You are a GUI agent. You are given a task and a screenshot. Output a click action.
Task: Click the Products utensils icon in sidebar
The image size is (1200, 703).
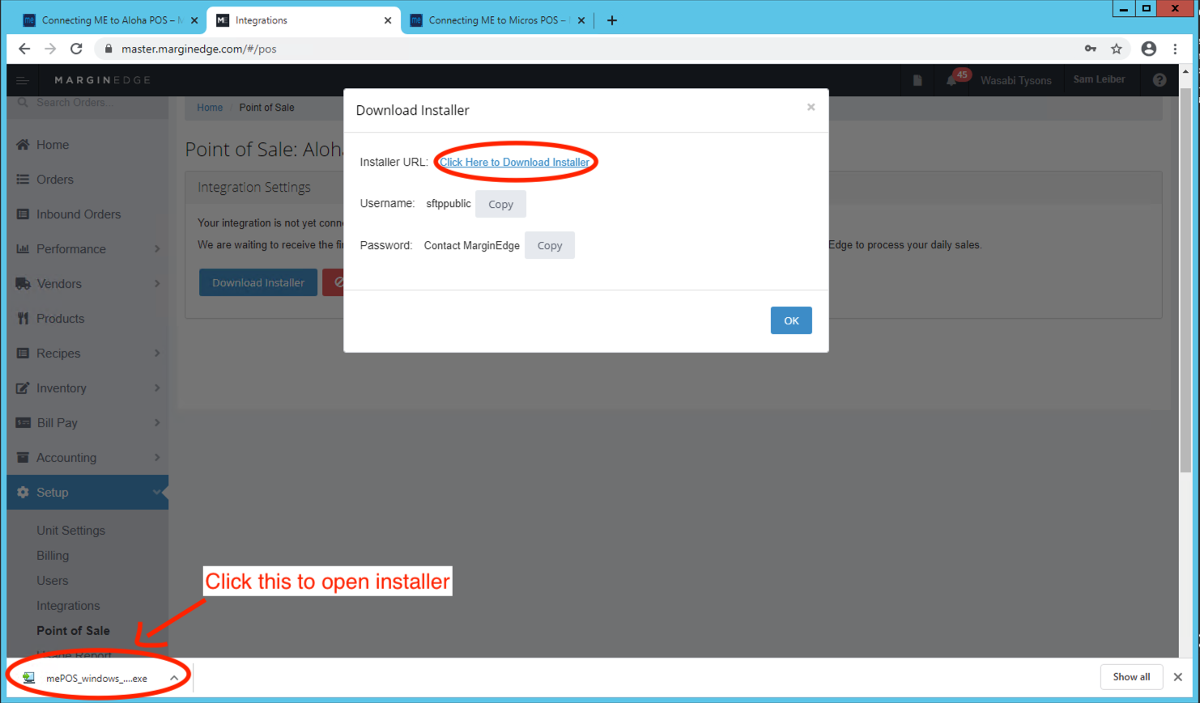tap(23, 319)
